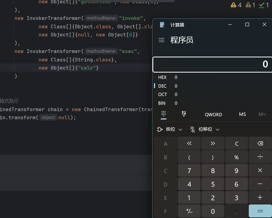Viewport: 272px width, 218px height.
Task: Expand the 位移位 bit shift dropdown
Action: coord(205,129)
